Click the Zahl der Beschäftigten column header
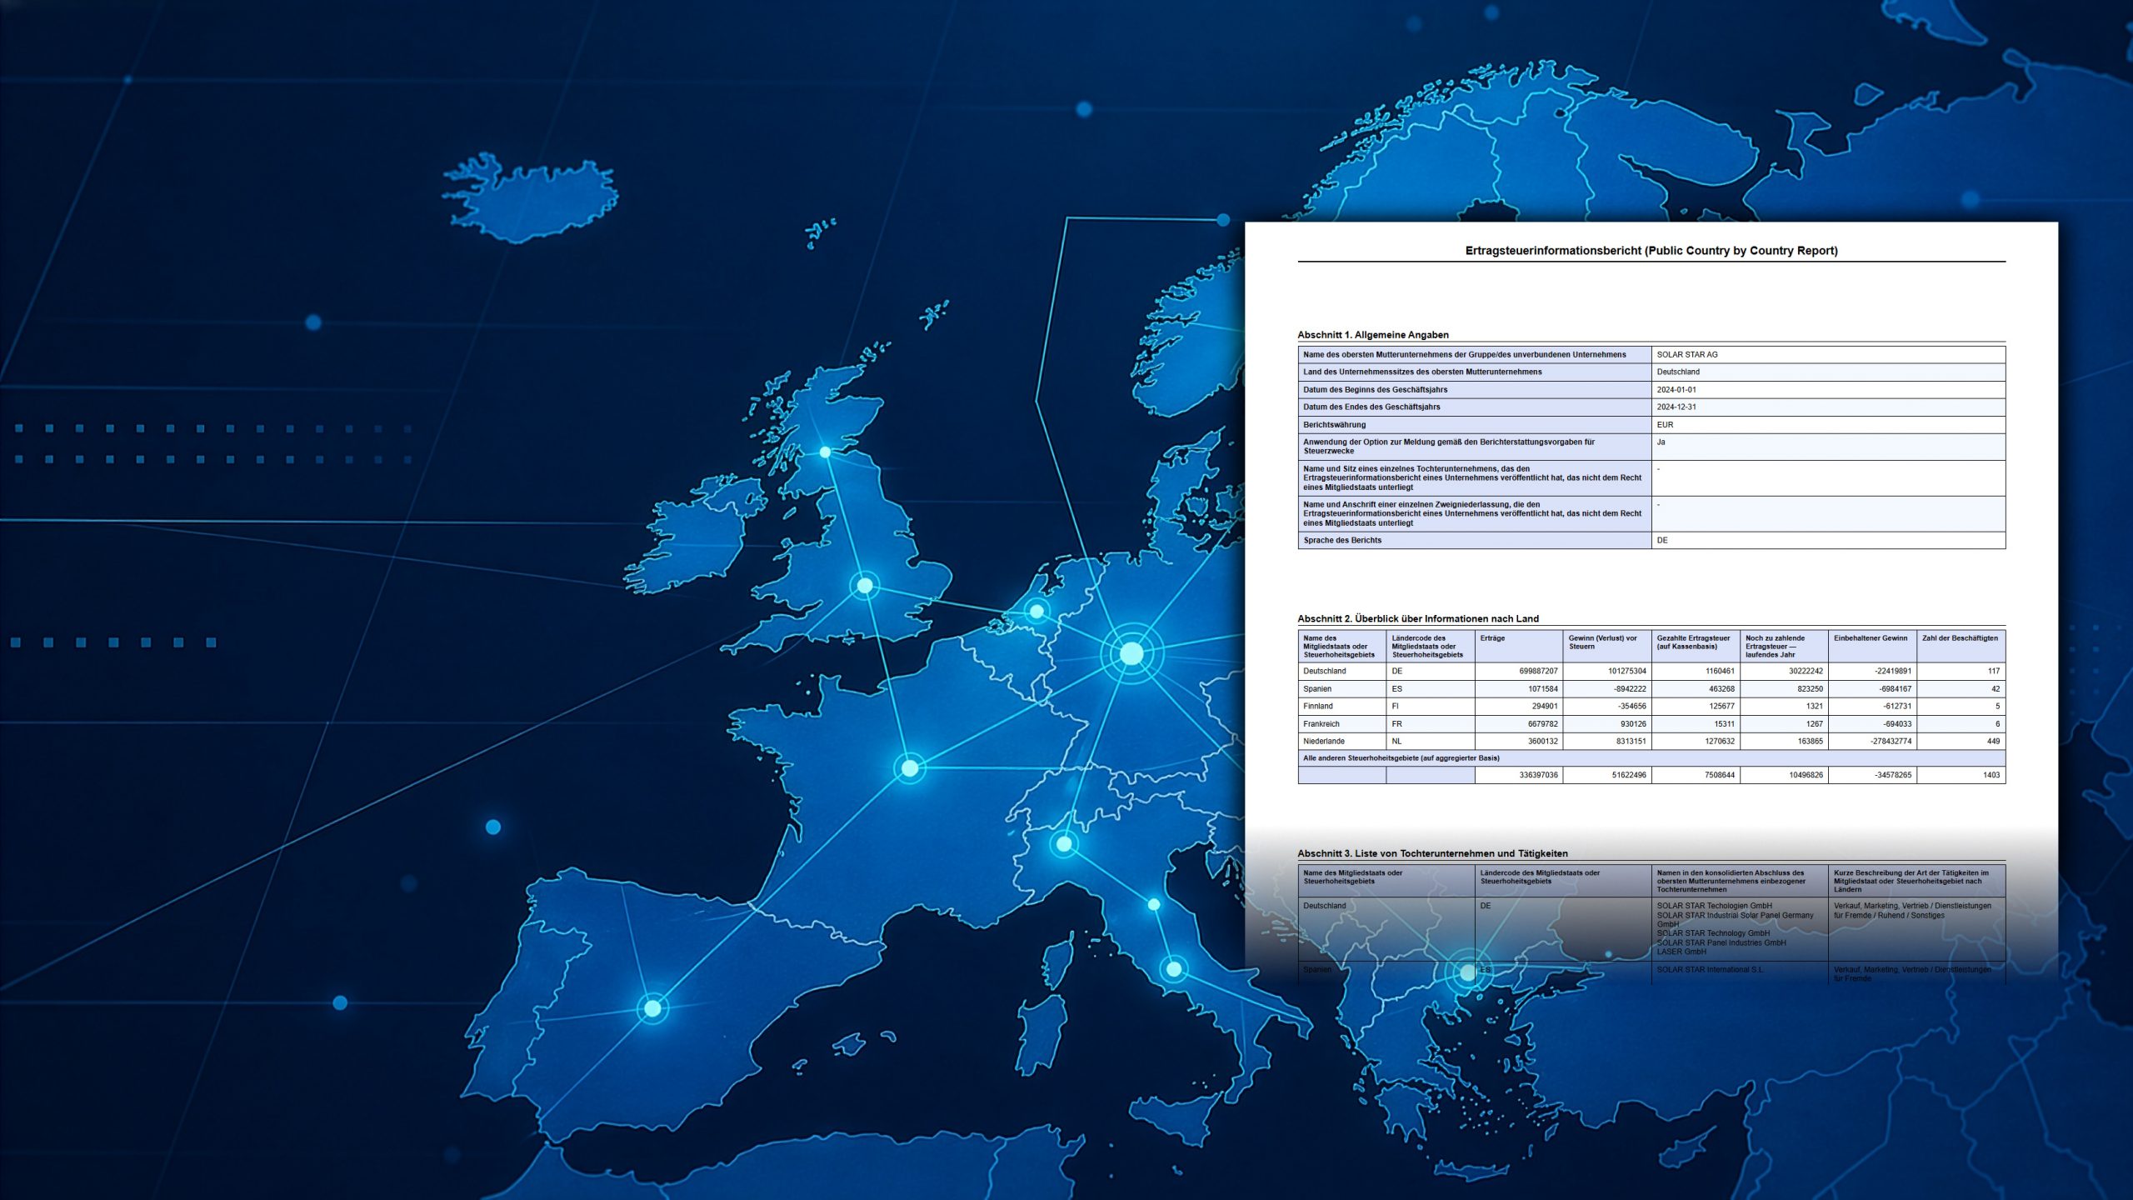This screenshot has height=1200, width=2133. [1960, 638]
